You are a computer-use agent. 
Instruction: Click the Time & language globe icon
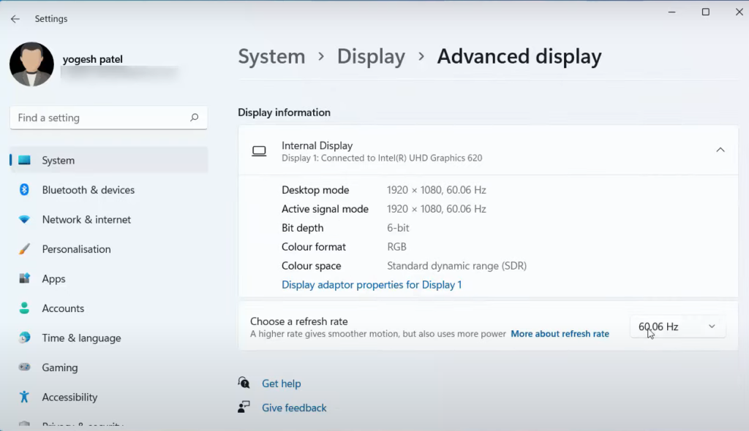point(24,338)
